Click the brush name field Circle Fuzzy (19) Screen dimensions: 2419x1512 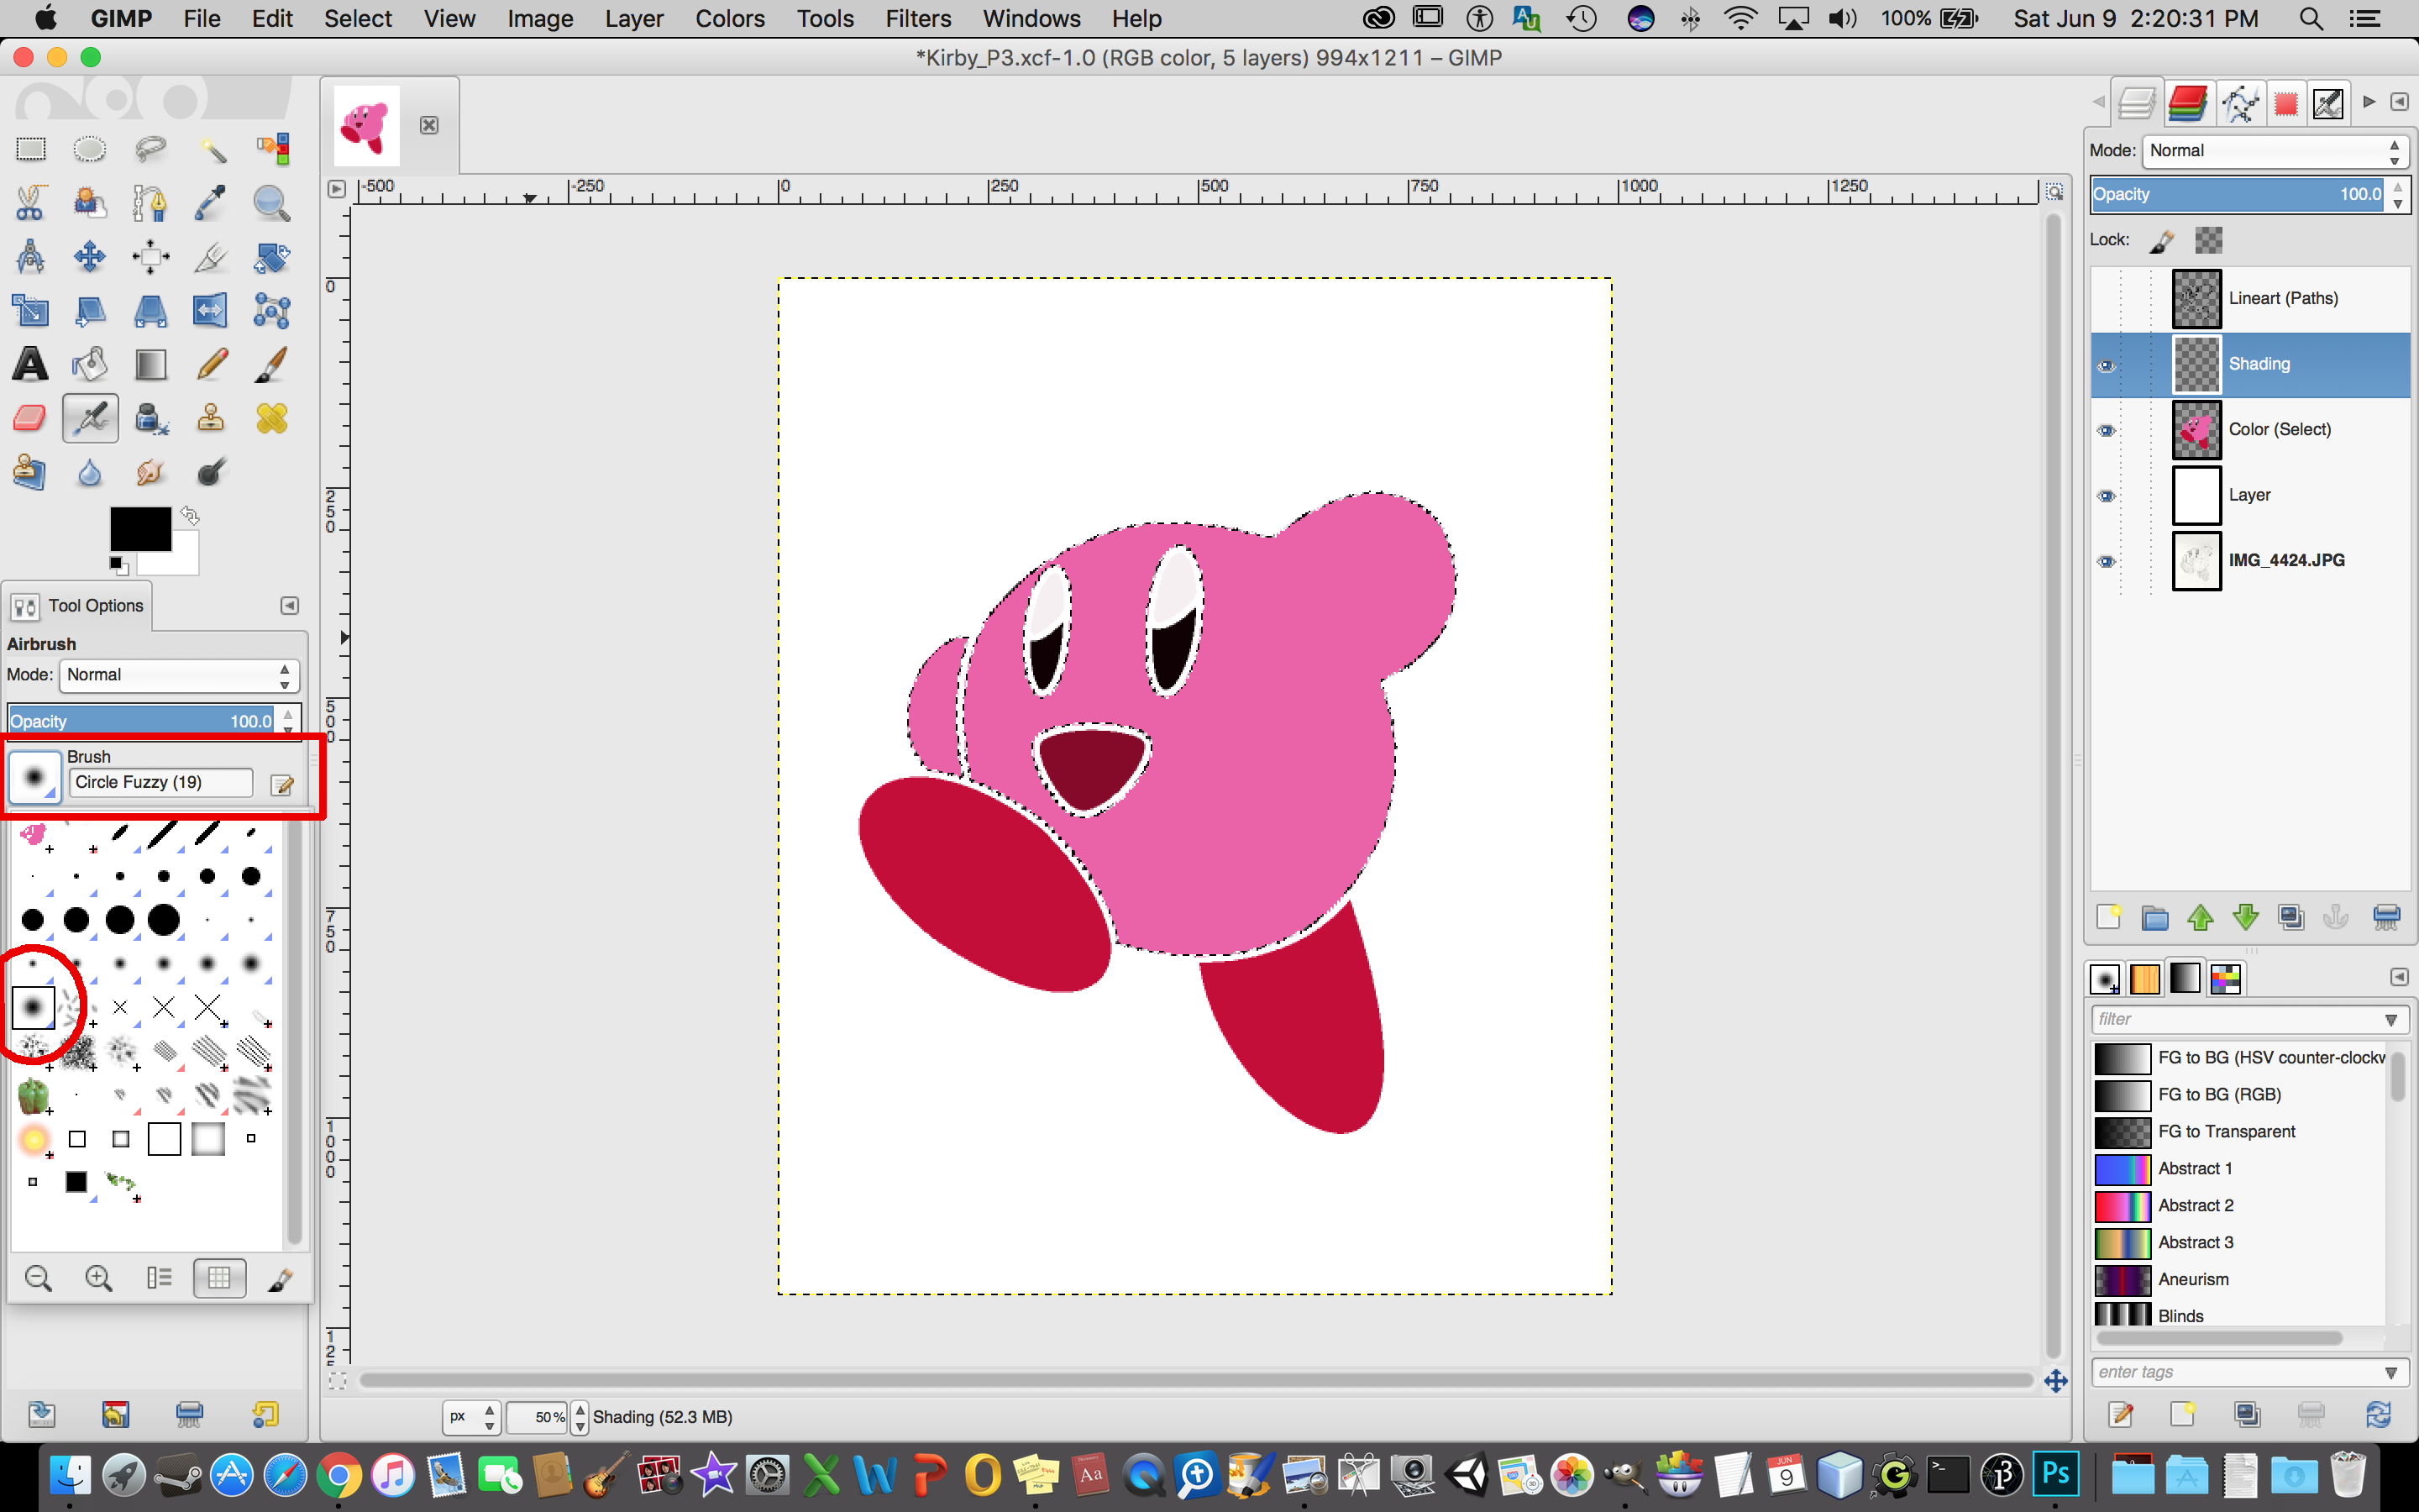pyautogui.click(x=160, y=783)
